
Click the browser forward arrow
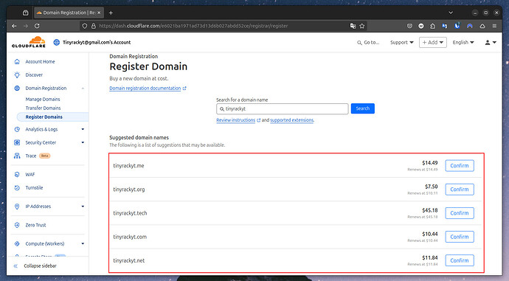click(26, 26)
